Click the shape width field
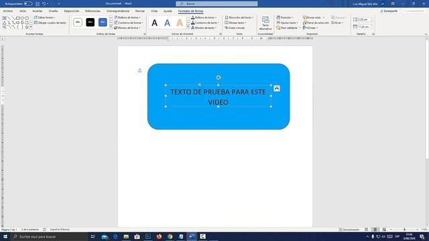Screen dimensions: 429x241 pos(363,27)
